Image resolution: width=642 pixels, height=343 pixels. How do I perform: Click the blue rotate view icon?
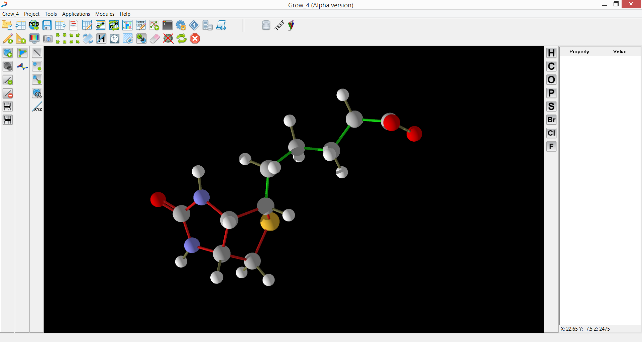88,39
